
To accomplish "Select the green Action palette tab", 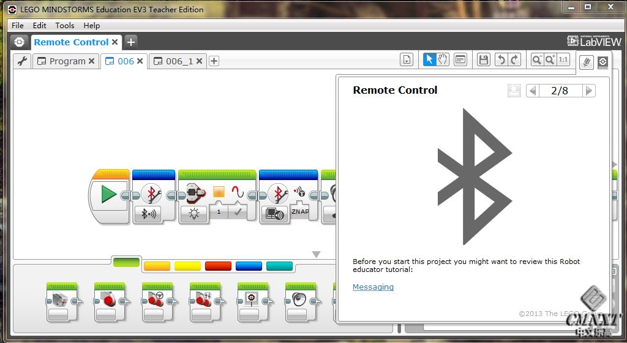I will tap(126, 262).
